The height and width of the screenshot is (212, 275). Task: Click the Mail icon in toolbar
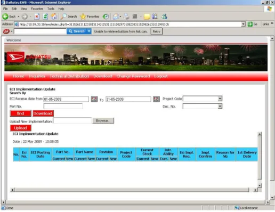pyautogui.click(x=116, y=17)
